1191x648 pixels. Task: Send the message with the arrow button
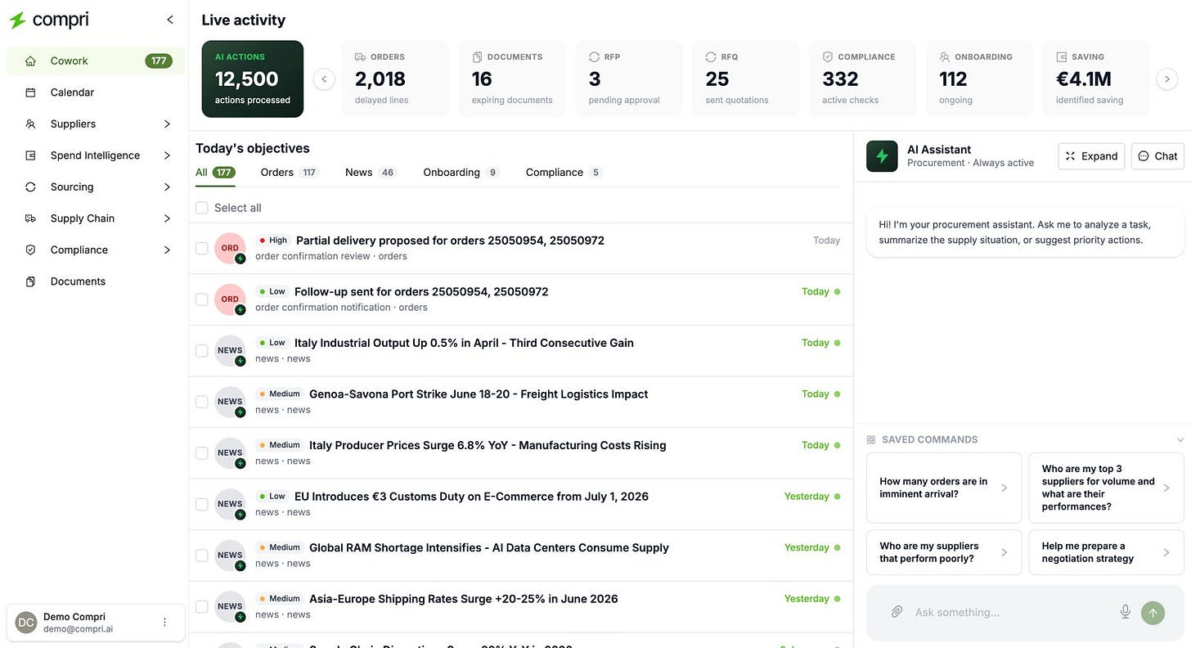coord(1153,612)
